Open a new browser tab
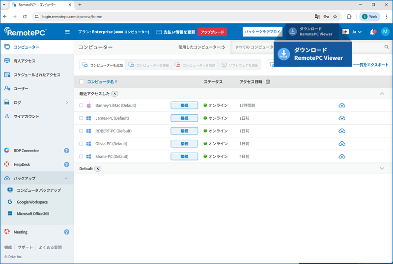 80,4
